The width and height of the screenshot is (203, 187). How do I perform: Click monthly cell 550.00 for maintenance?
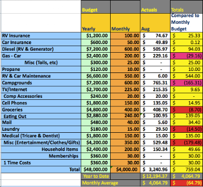tap(125, 76)
